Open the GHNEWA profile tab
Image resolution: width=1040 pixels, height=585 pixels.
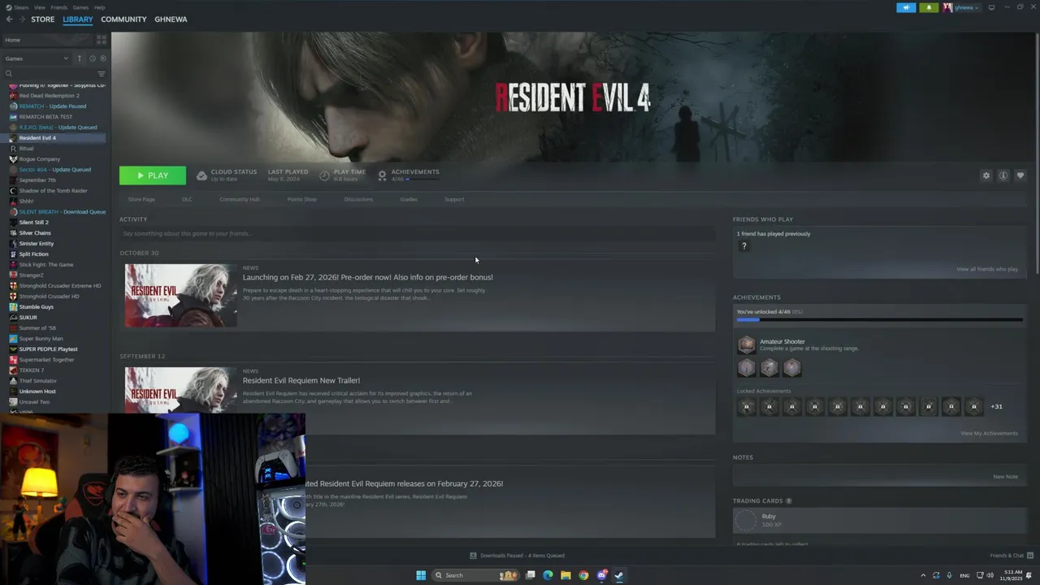point(171,19)
